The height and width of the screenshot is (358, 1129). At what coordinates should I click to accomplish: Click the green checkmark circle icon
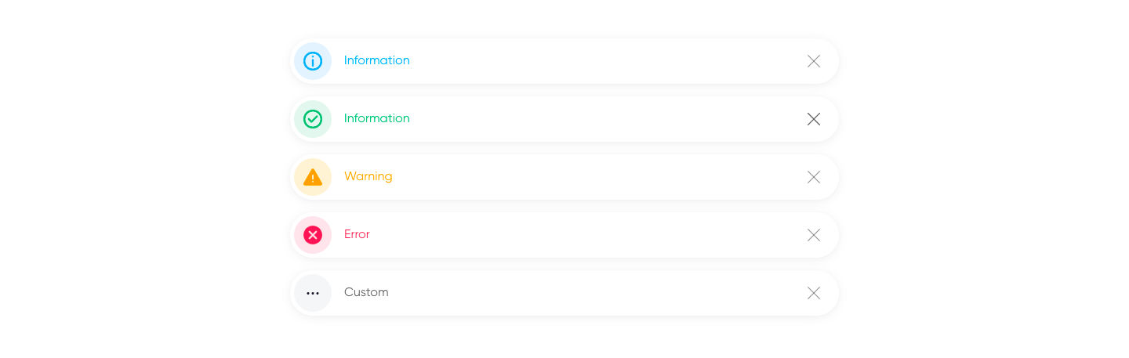[x=313, y=119]
